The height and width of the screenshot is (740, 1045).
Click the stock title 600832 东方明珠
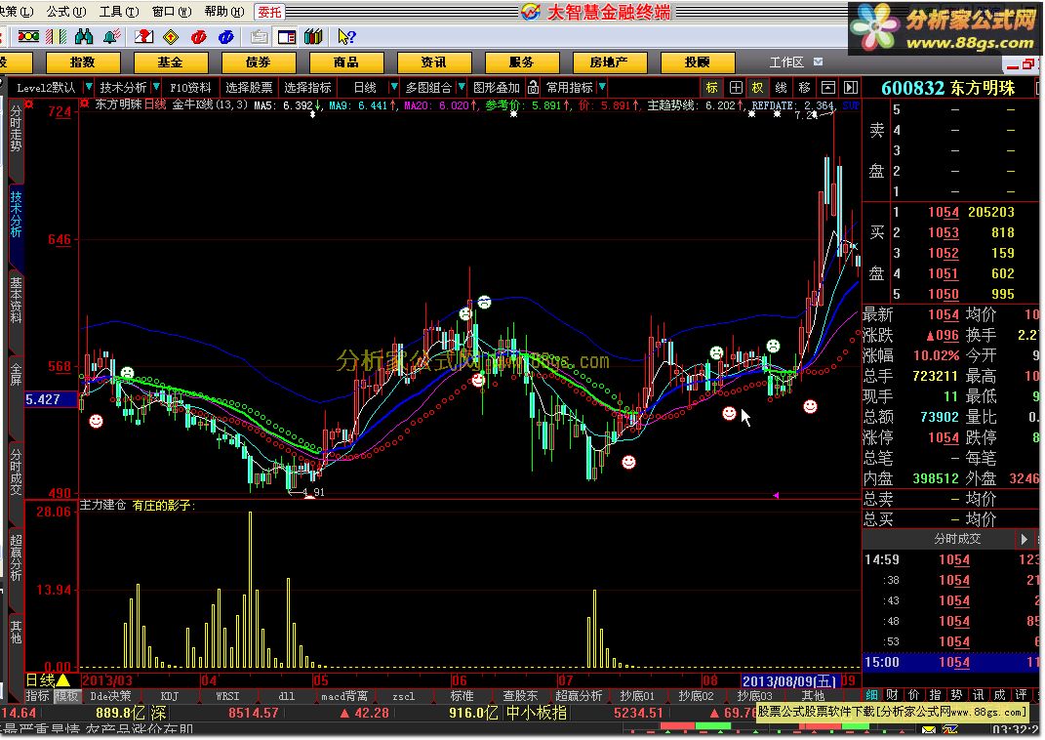coord(947,88)
